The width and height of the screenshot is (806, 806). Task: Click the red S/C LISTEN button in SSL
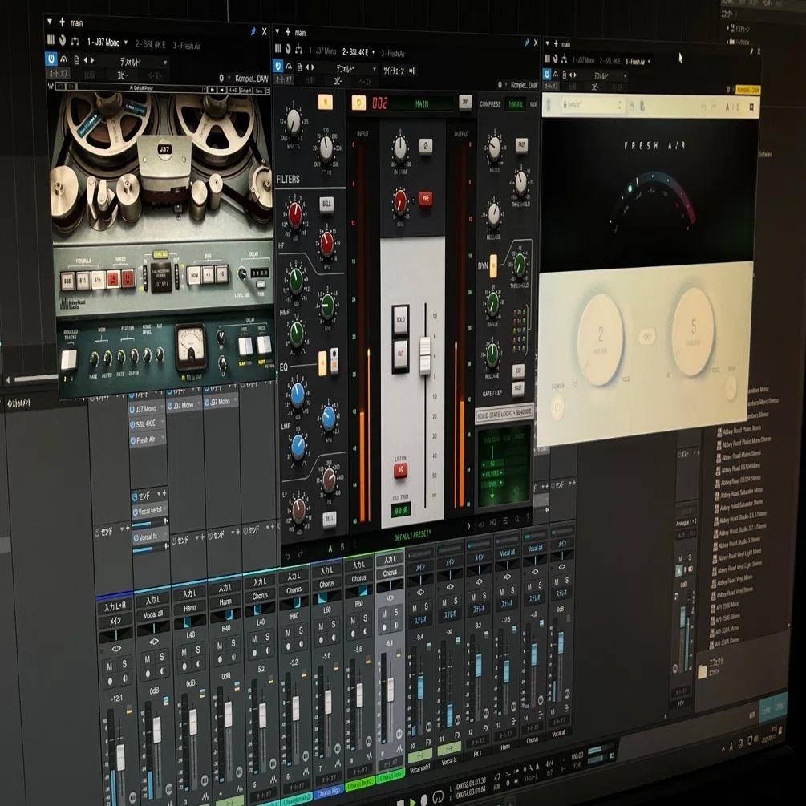click(400, 469)
